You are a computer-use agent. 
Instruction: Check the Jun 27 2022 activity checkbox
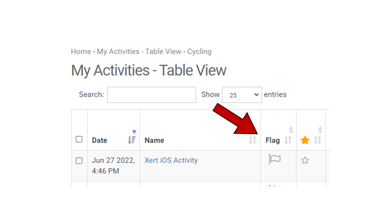pos(79,160)
